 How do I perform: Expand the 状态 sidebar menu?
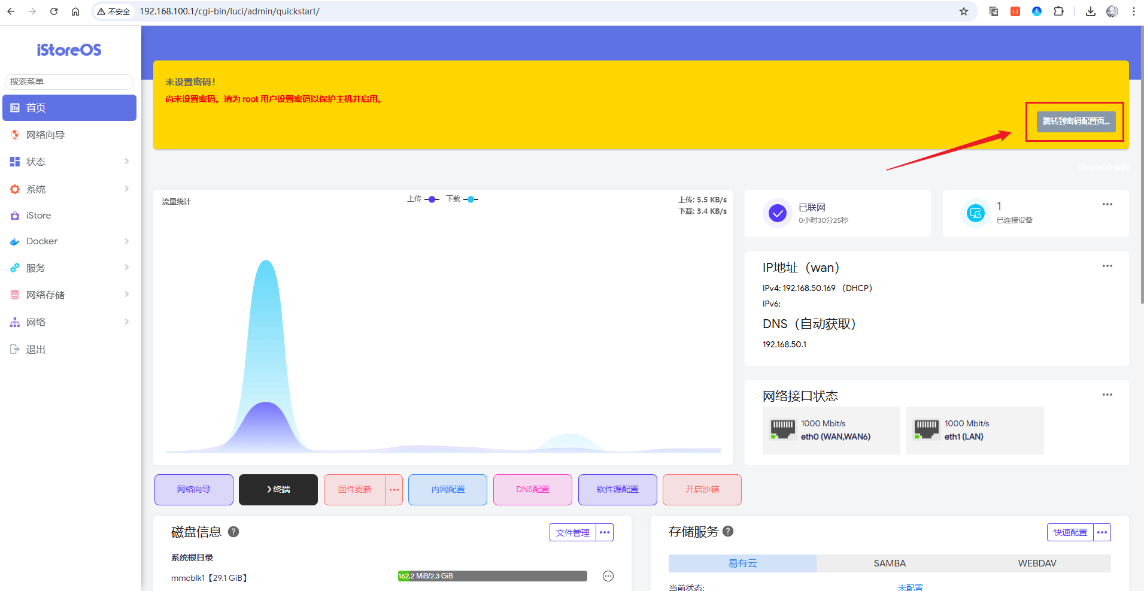click(x=69, y=162)
